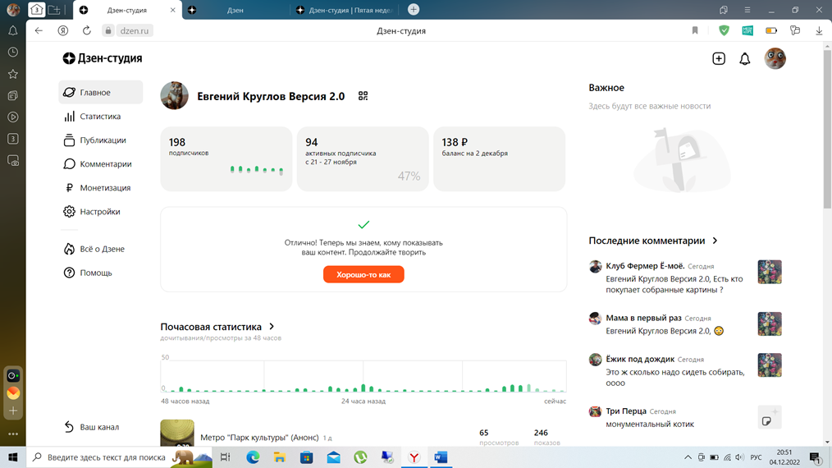The width and height of the screenshot is (832, 468).
Task: Open the notifications bell in Дзен-студия
Action: [745, 59]
